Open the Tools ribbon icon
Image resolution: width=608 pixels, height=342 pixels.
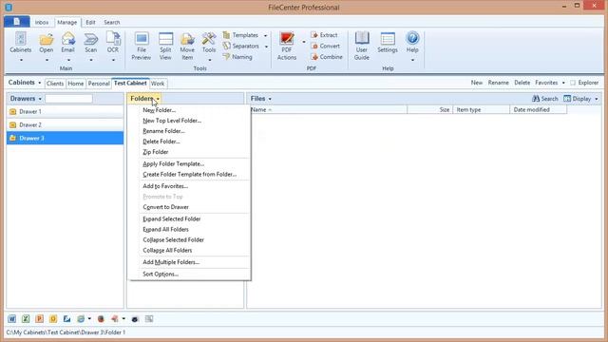[x=209, y=42]
